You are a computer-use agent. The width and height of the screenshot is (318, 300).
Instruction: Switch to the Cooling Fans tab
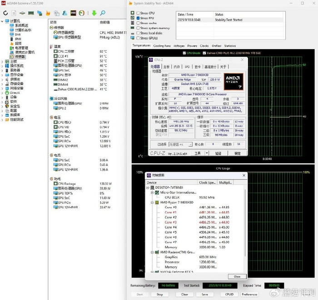click(162, 46)
